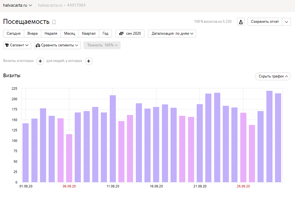Change Детализация: по дням setting
This screenshot has height=198, width=295.
172,34
